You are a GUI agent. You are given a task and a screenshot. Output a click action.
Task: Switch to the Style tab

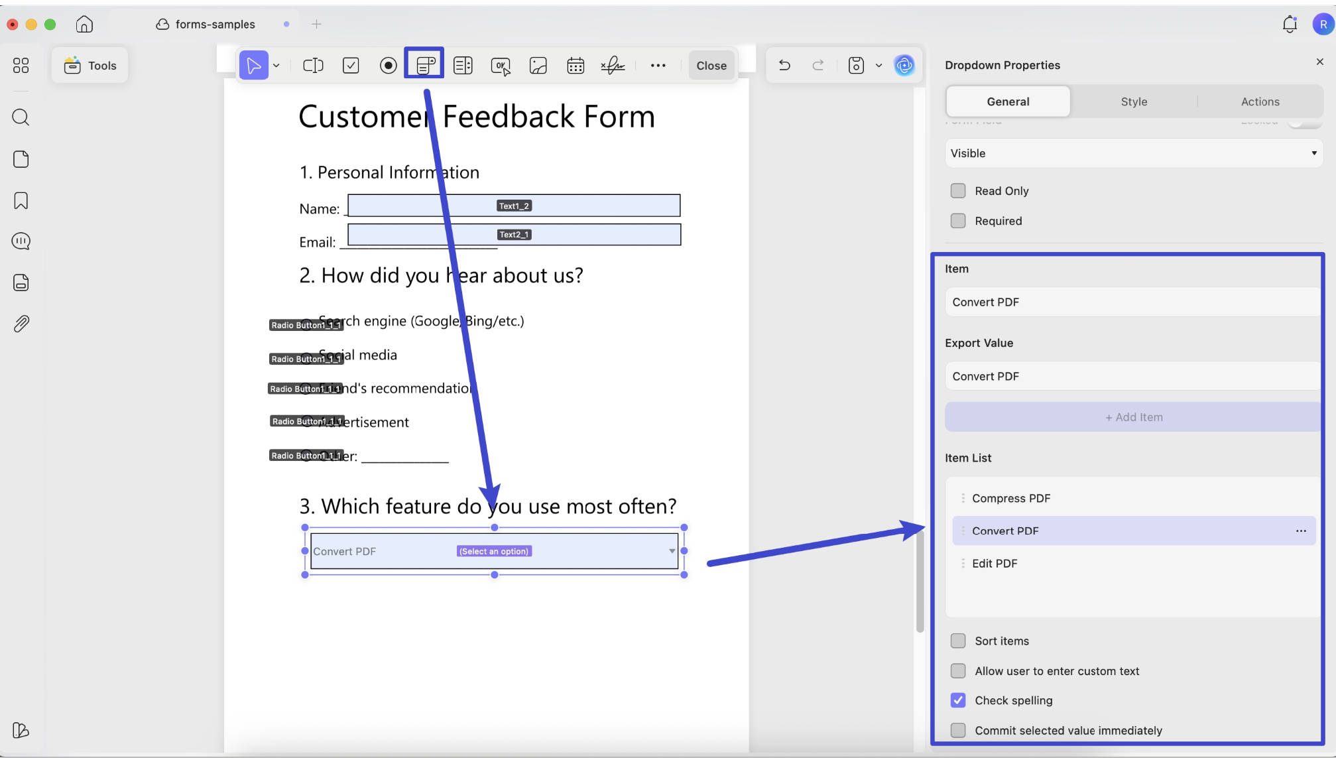click(1134, 101)
